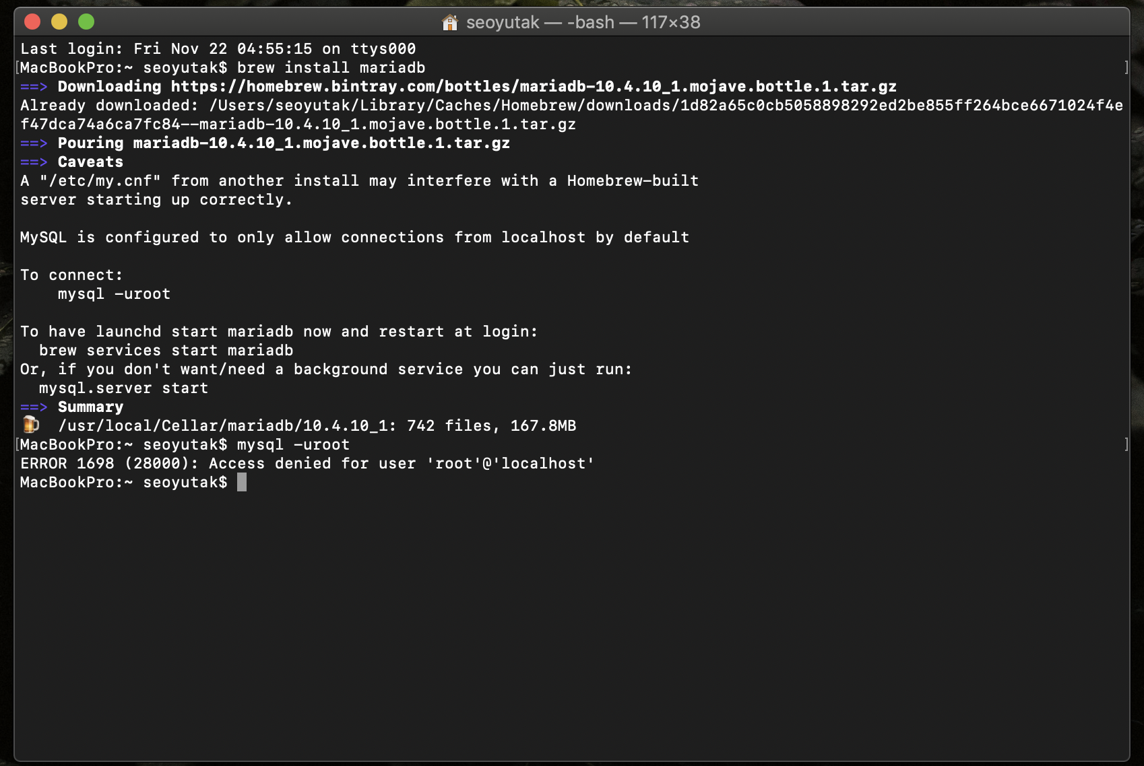1144x766 pixels.
Task: Click the 'To have launchd start mariadb' line
Action: (x=279, y=332)
